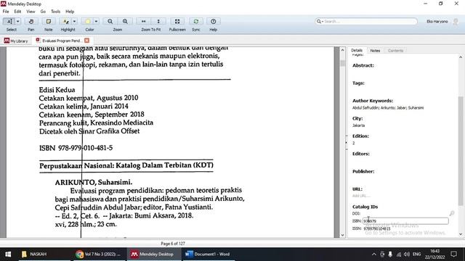Click the microphone tray icon
The width and height of the screenshot is (465, 261).
coord(390,254)
